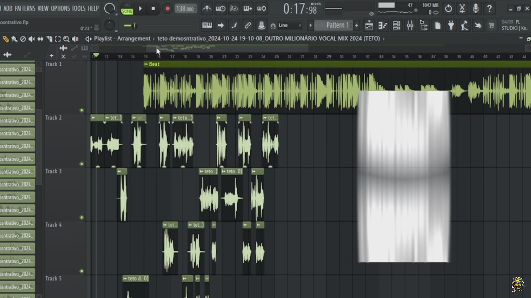This screenshot has width=531, height=298.
Task: Expand the arrangement name breadcrumb arrow
Action: [384, 39]
